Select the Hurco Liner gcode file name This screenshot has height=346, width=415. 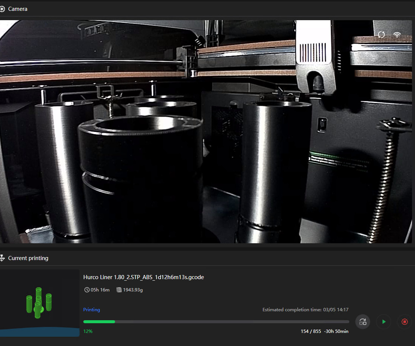143,277
